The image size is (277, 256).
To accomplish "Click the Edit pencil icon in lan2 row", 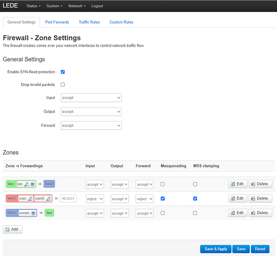I will click(233, 213).
